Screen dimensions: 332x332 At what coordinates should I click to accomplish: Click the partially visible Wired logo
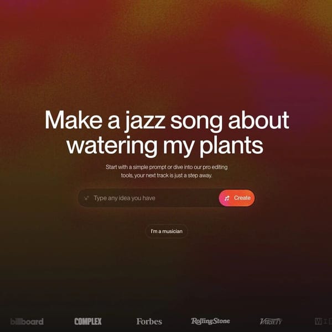(323, 322)
